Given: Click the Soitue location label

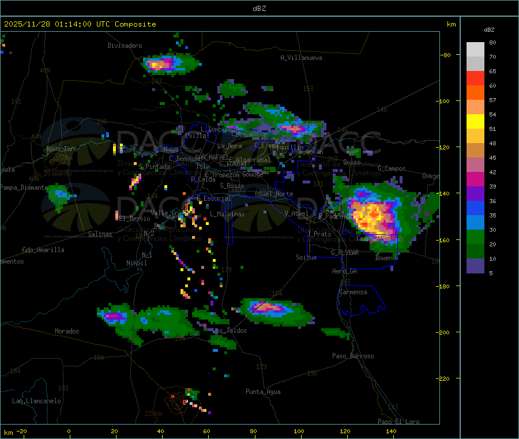Looking at the screenshot, I should tap(306, 257).
